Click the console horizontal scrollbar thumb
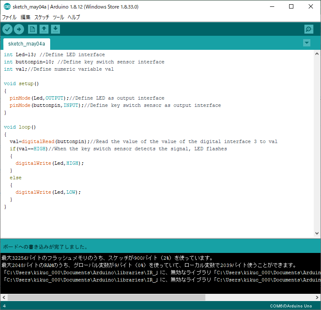The image size is (321, 310). tap(106, 297)
